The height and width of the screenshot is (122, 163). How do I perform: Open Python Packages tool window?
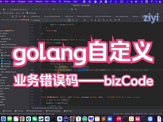pyautogui.click(x=53, y=111)
